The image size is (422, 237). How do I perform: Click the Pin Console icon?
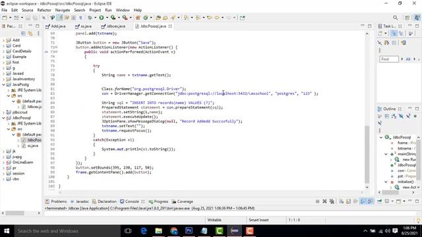coord(379,201)
